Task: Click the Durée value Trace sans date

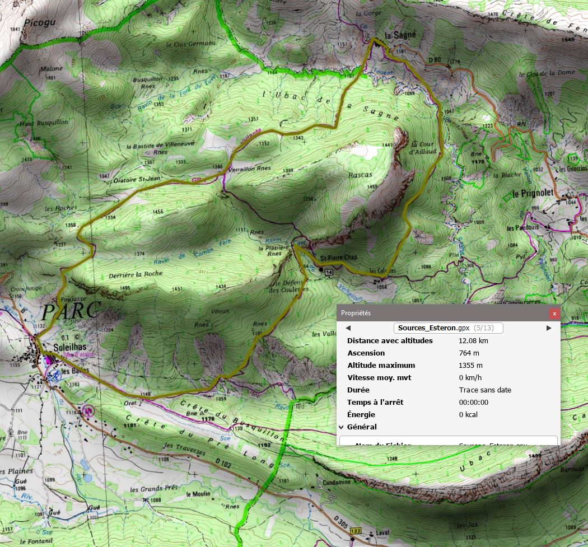Action: tap(484, 390)
